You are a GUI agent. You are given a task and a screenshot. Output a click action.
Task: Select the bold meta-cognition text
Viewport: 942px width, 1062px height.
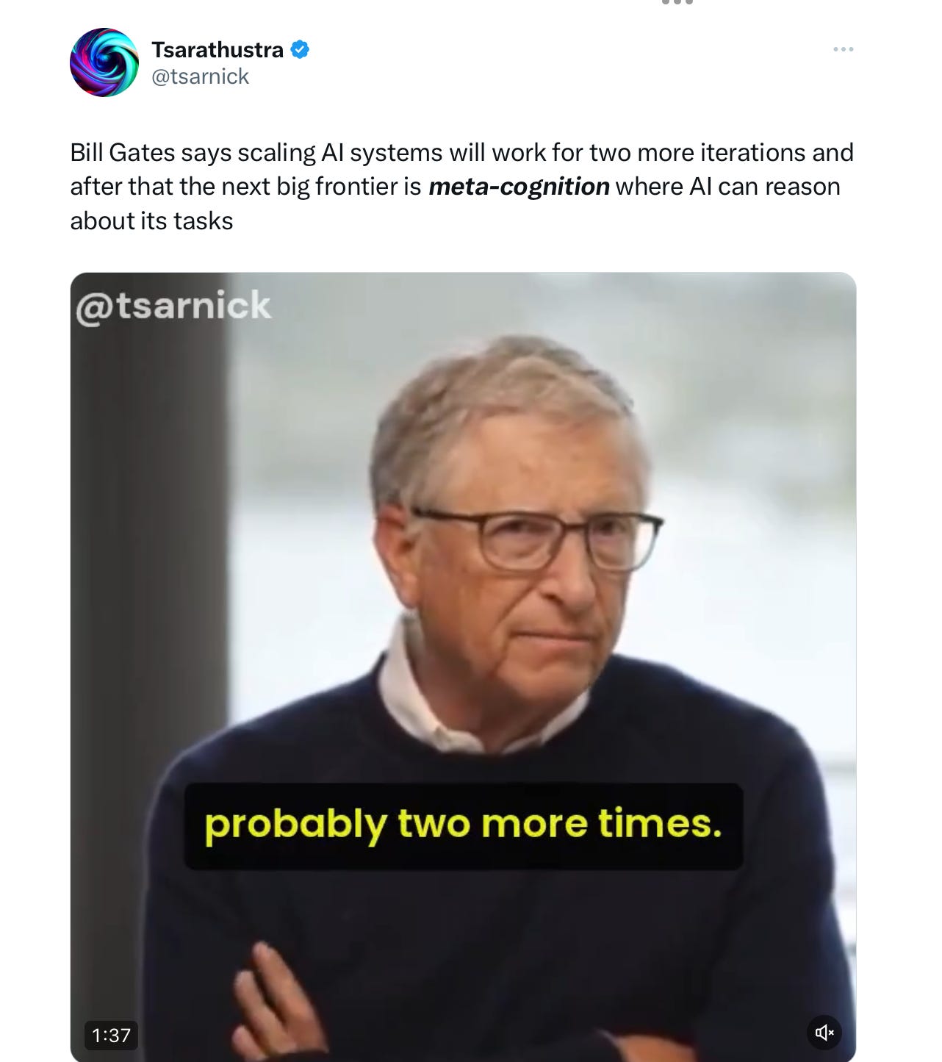(x=519, y=187)
